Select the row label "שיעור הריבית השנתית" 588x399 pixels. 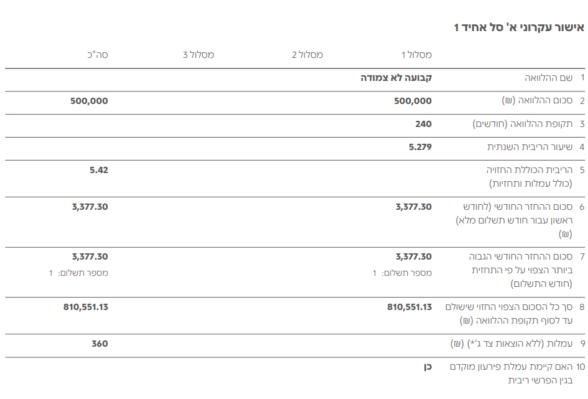529,147
